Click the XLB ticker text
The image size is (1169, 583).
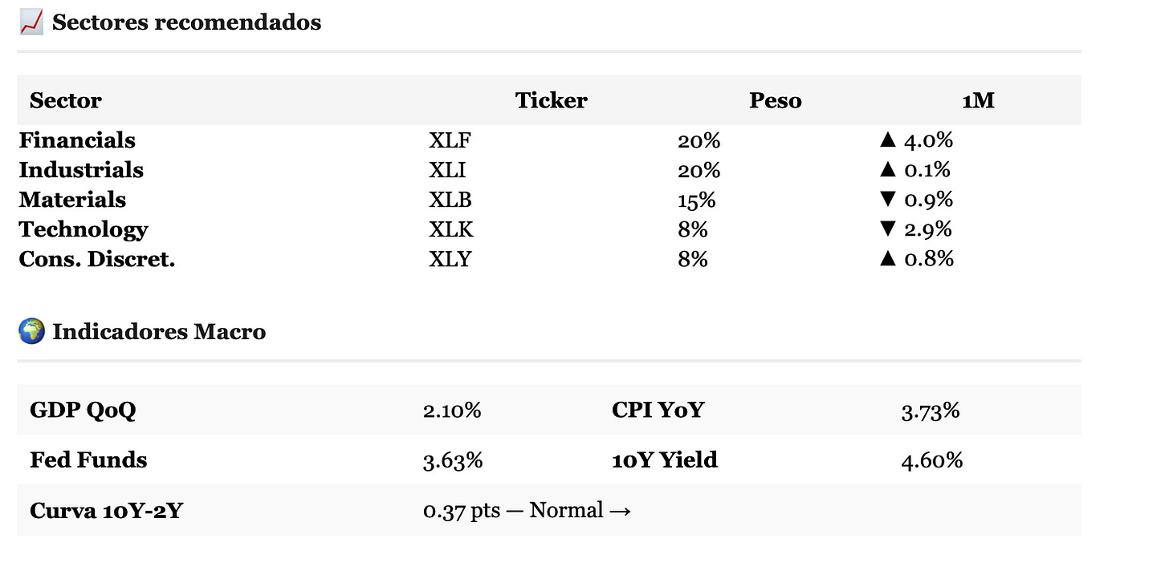point(450,200)
